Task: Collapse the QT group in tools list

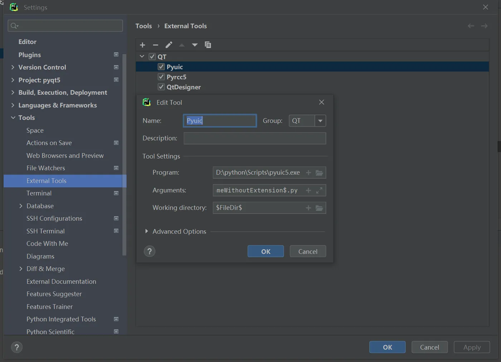Action: click(x=142, y=56)
